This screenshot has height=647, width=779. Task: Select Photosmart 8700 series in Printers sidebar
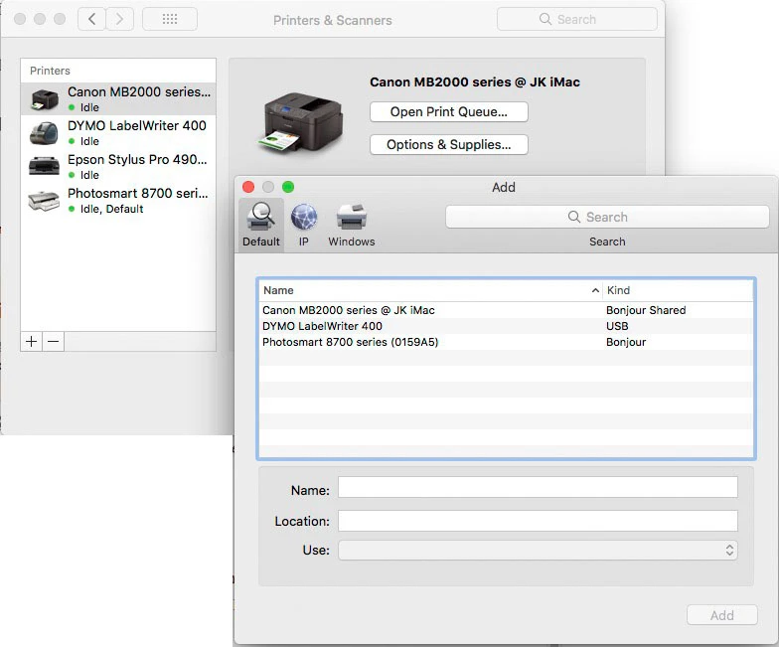(118, 201)
